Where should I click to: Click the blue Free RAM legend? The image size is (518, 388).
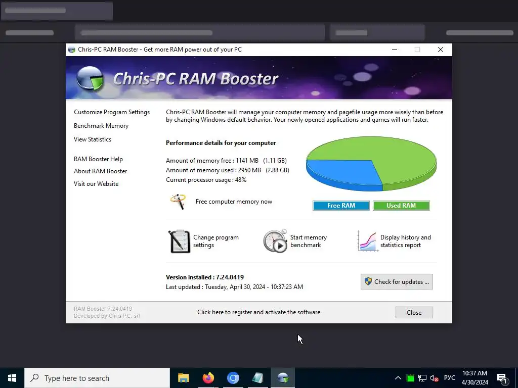341,206
